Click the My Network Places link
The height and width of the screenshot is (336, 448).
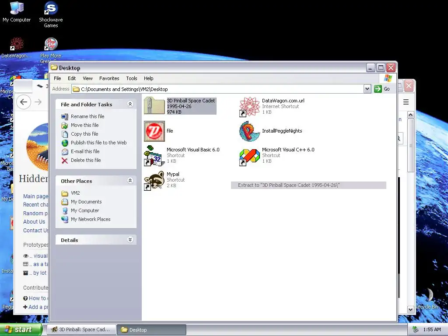point(91,219)
